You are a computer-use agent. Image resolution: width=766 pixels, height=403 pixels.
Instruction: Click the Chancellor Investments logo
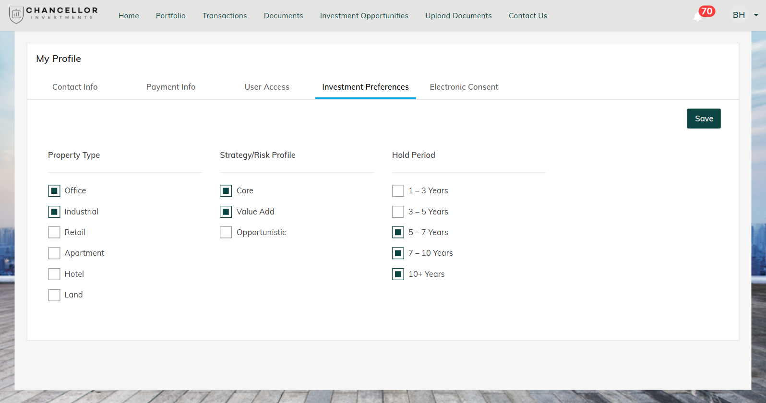point(53,14)
